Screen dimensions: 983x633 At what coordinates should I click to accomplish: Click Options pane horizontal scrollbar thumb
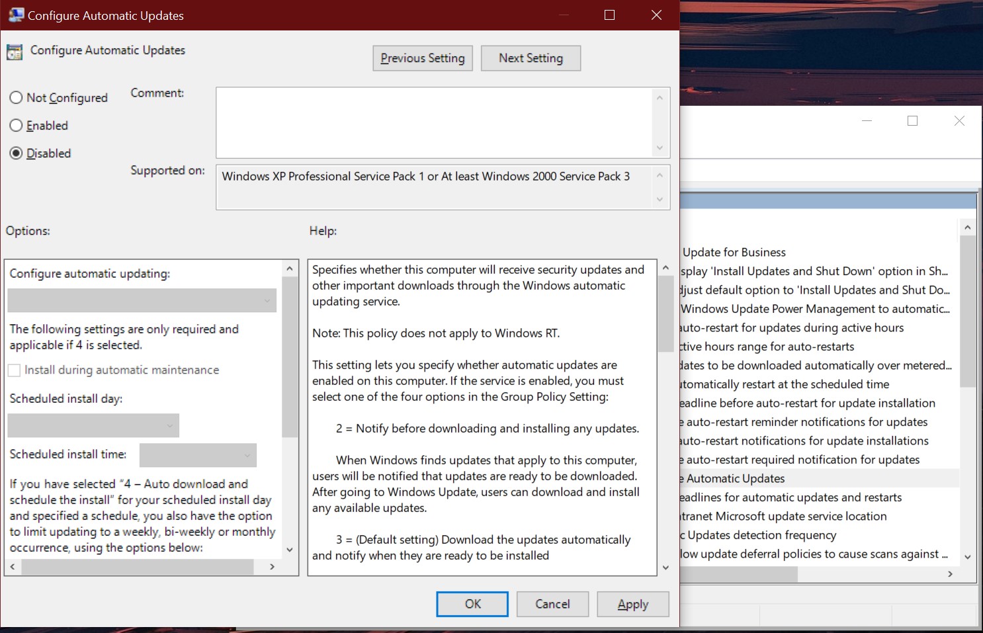tap(137, 567)
